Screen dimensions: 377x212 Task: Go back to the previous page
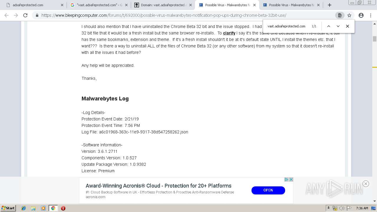point(6,15)
